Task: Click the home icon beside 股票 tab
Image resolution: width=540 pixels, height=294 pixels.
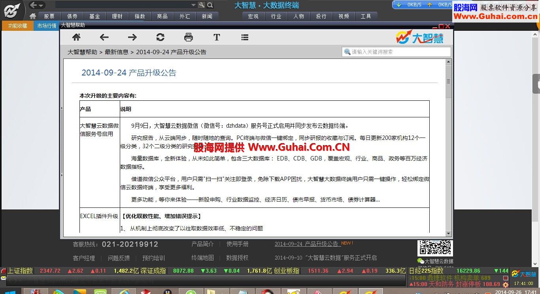Action: pos(33,16)
